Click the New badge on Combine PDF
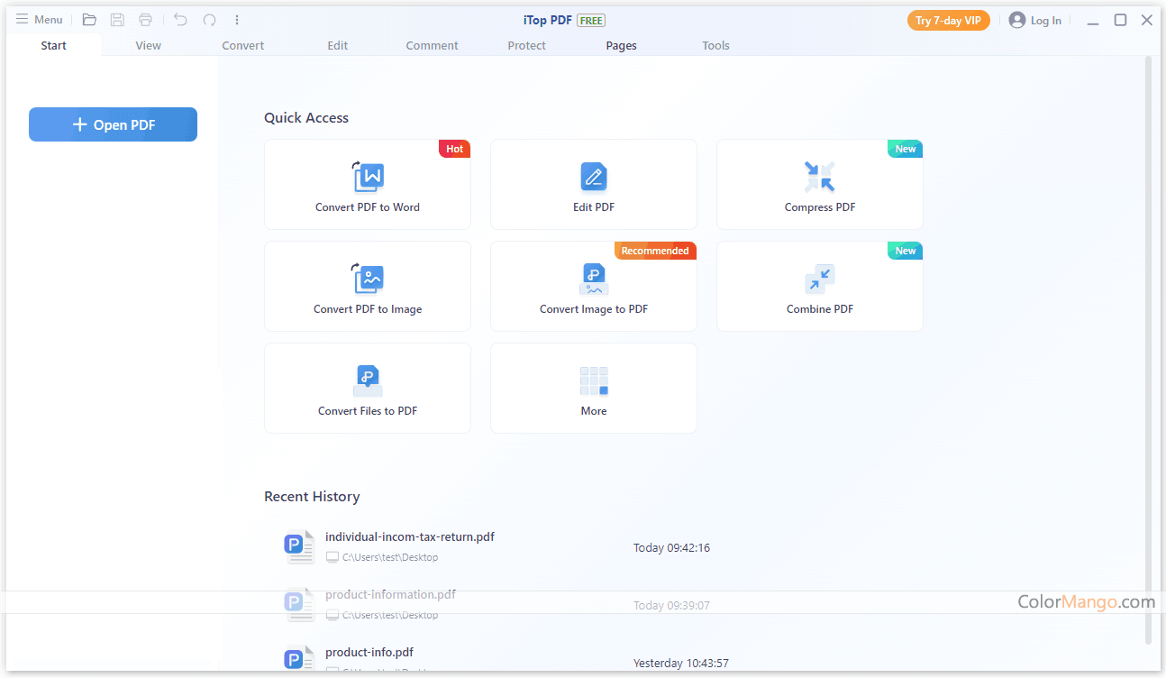 906,251
